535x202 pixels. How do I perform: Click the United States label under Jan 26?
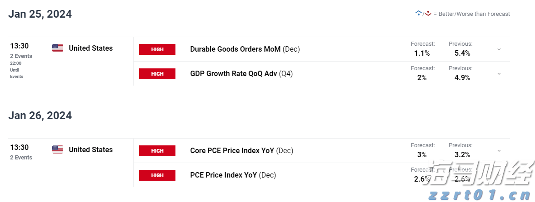pyautogui.click(x=90, y=149)
